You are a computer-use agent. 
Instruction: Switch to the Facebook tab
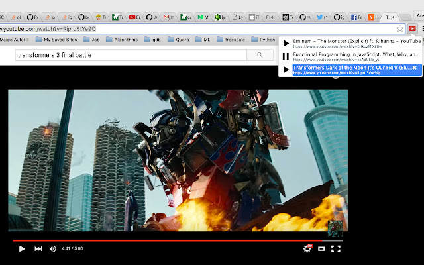356,17
